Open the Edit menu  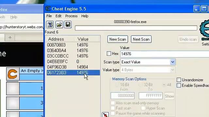58,16
